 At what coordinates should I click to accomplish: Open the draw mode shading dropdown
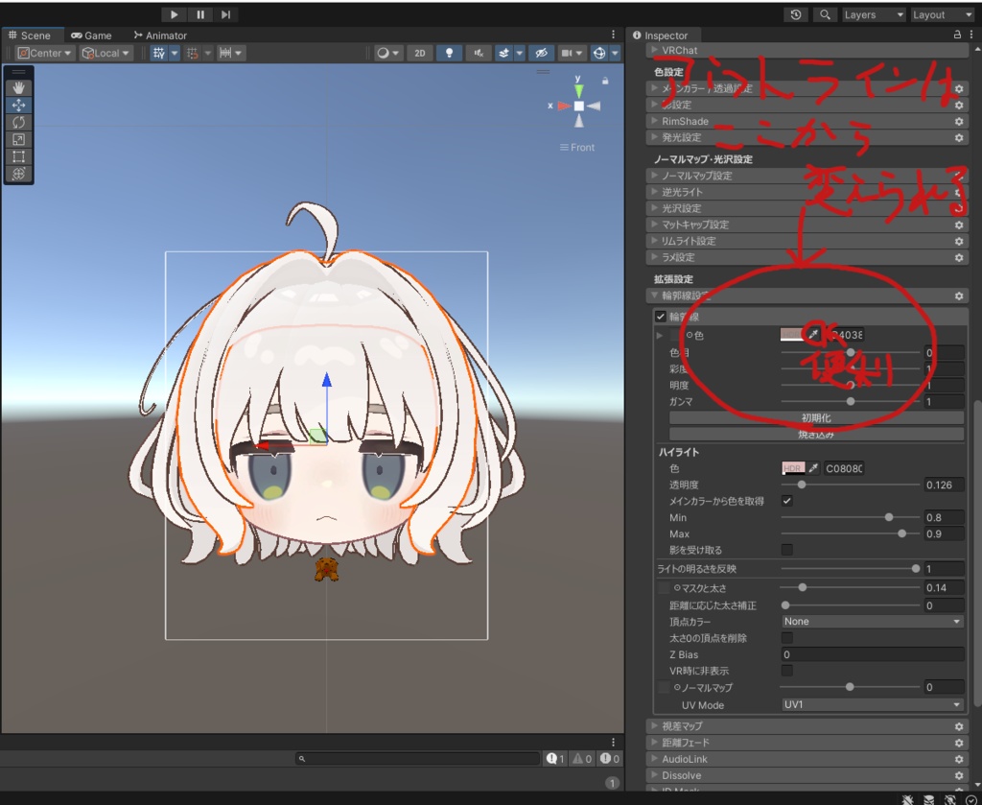click(387, 53)
